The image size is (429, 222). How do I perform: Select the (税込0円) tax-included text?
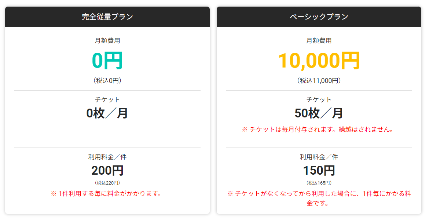[107, 81]
